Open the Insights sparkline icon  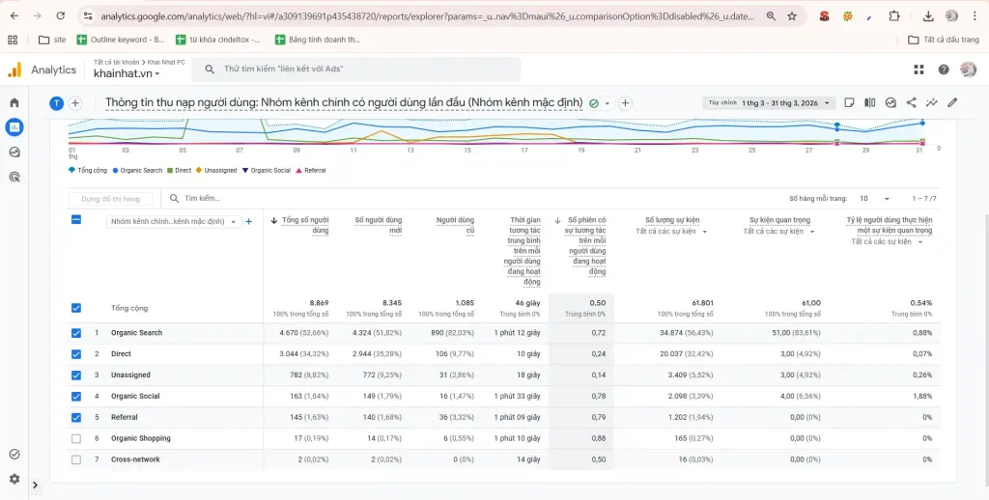[x=932, y=102]
